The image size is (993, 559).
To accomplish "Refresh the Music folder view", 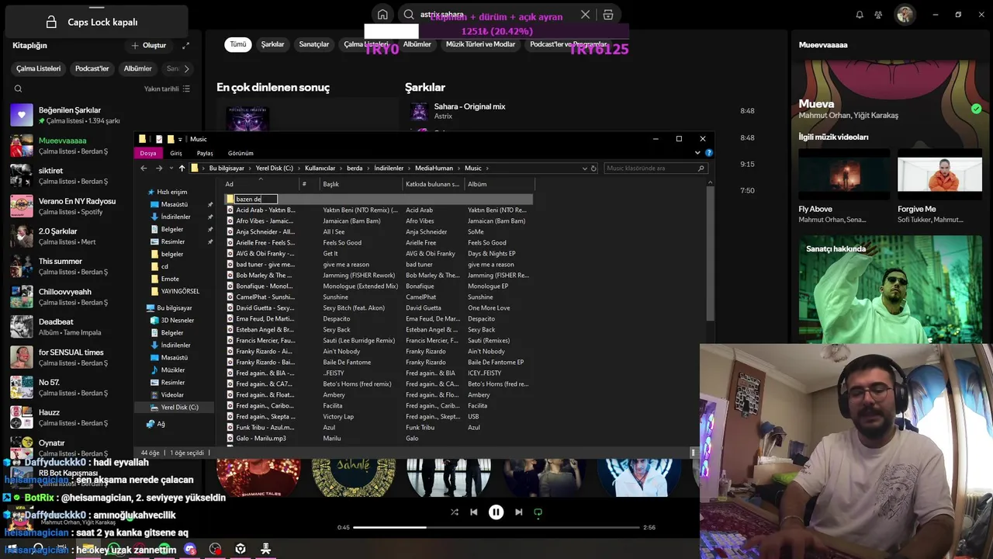I will [x=593, y=168].
